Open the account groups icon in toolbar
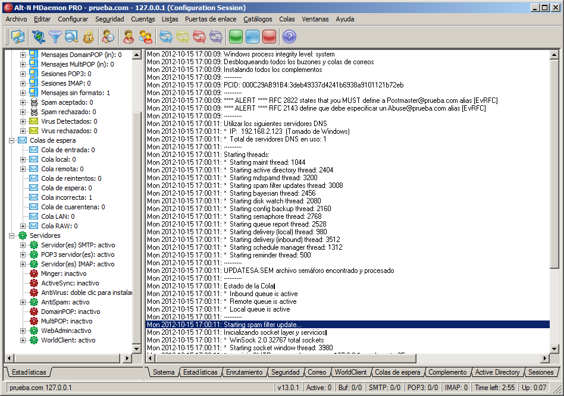The image size is (564, 396). 146,36
